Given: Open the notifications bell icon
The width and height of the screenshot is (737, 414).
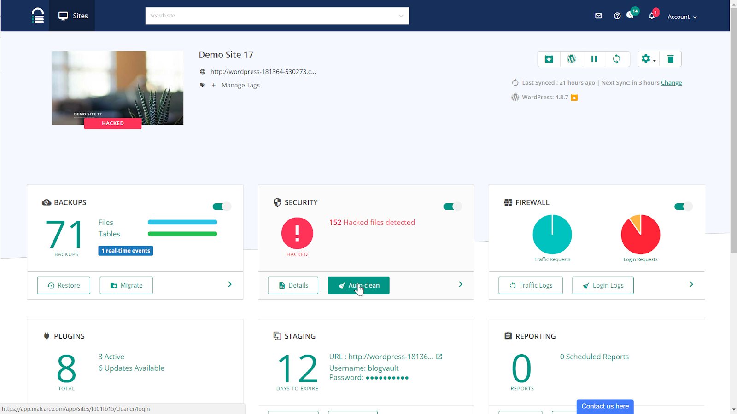Looking at the screenshot, I should [652, 16].
